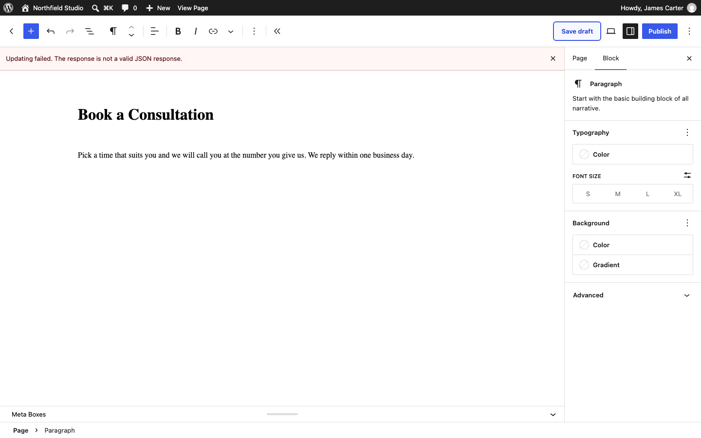Click the WordPress logo in admin bar

[x=8, y=8]
